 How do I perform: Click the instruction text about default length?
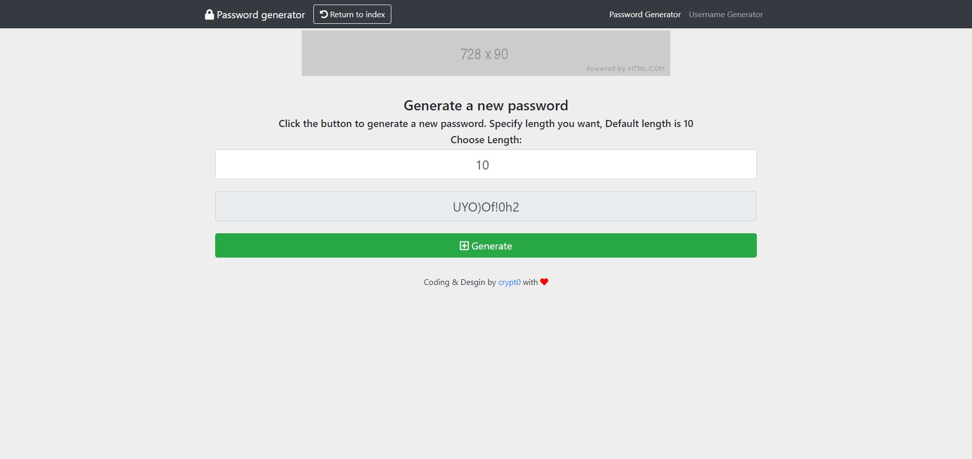point(486,123)
